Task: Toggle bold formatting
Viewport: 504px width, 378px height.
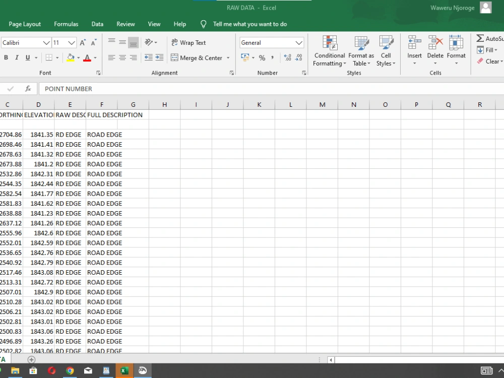Action: click(6, 57)
